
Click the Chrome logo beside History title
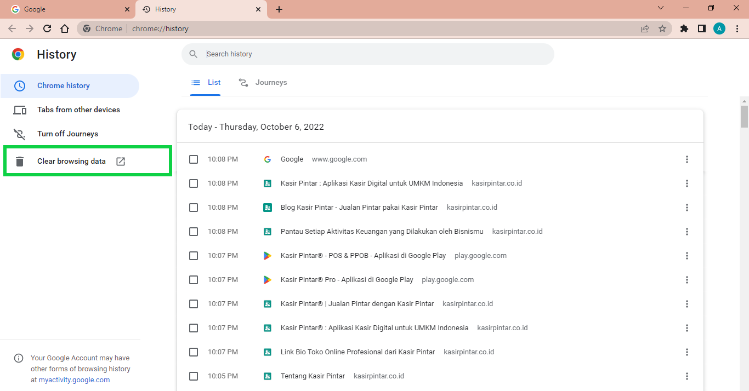point(18,54)
